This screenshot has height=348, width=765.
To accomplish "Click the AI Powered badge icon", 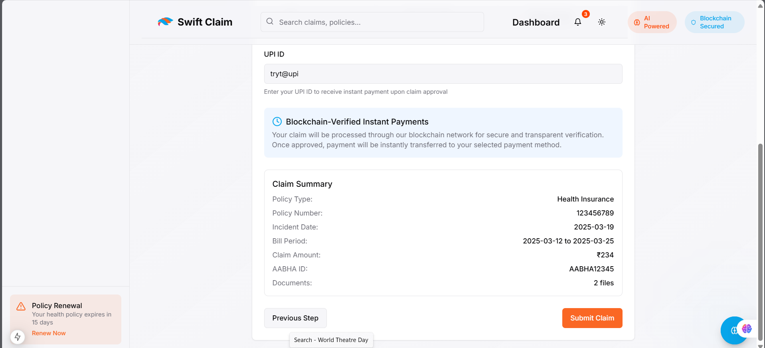I will 637,22.
